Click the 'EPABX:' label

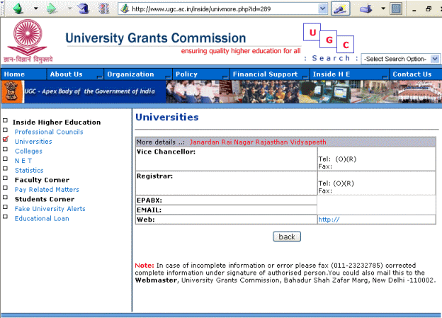[x=149, y=200]
